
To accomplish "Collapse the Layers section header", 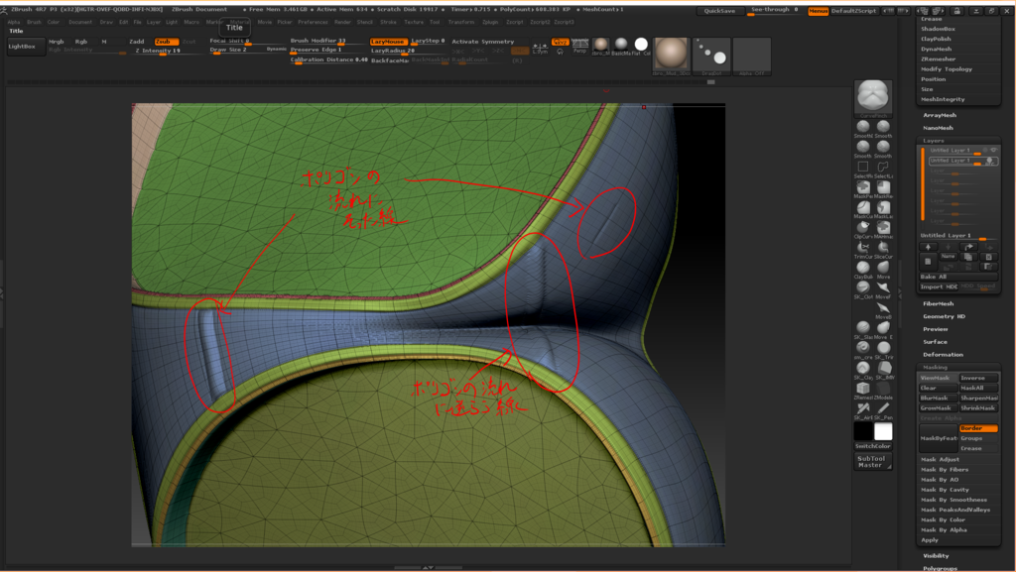I will coord(934,141).
